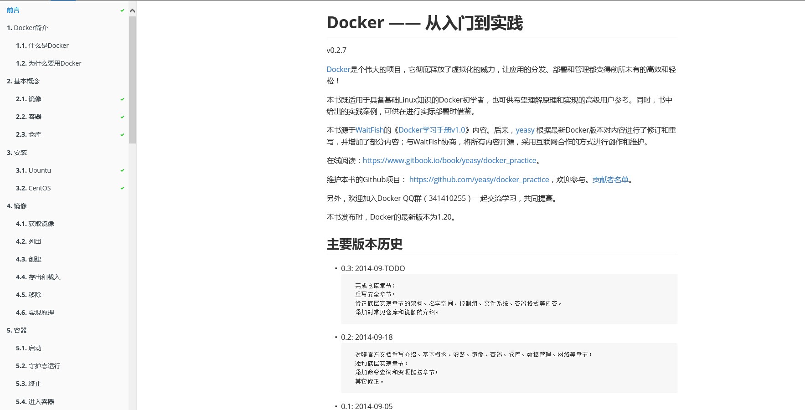
Task: Go to section 4.5. 移除
Action: (29, 295)
